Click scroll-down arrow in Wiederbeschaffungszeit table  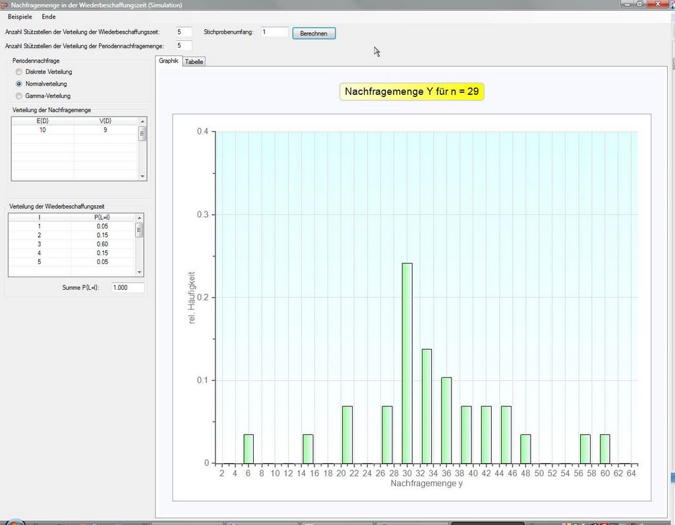[x=139, y=272]
